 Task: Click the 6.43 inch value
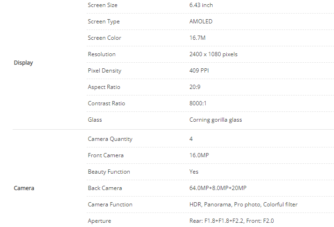(201, 5)
